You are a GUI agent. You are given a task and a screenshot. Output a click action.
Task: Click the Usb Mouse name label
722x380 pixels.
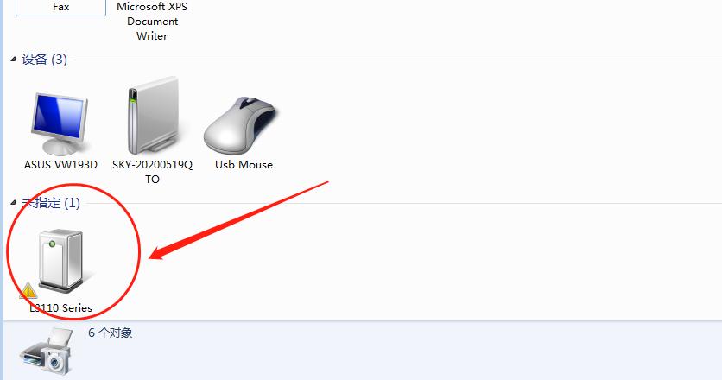click(x=244, y=164)
